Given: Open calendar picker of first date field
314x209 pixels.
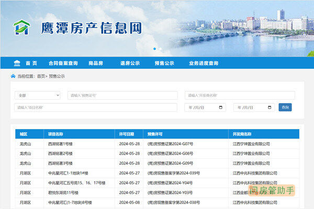Looking at the screenshot, I should pos(221,108).
